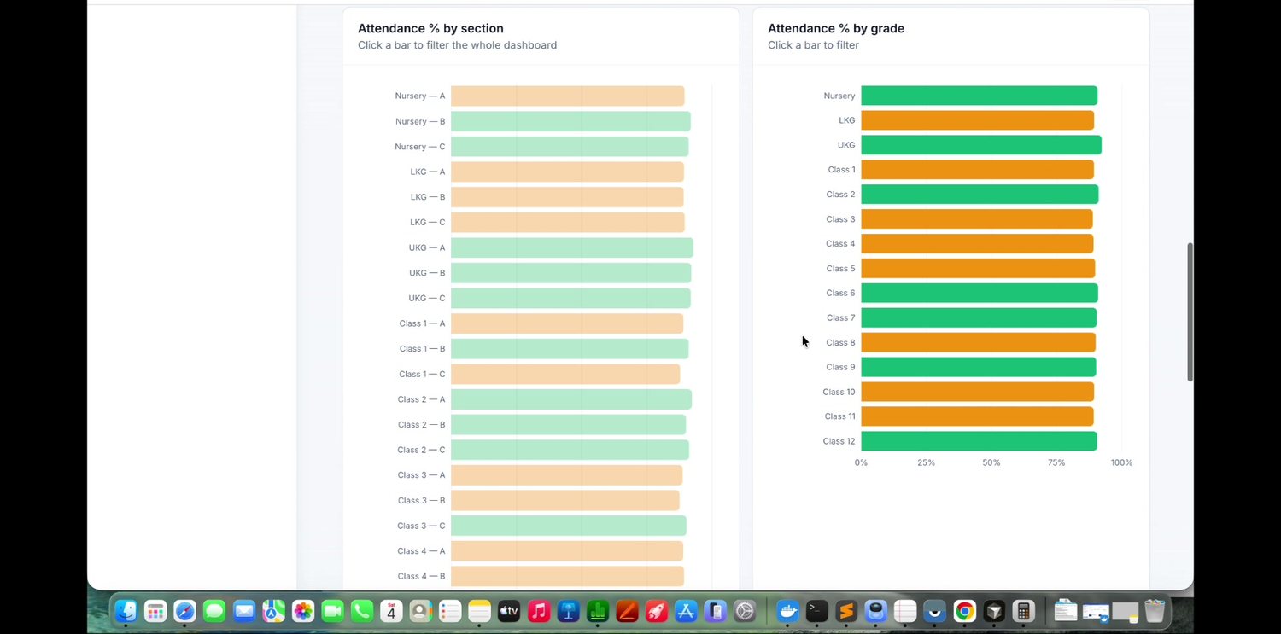The height and width of the screenshot is (634, 1281).
Task: Click the page's vertical scrollbar thumb
Action: [x=1190, y=312]
